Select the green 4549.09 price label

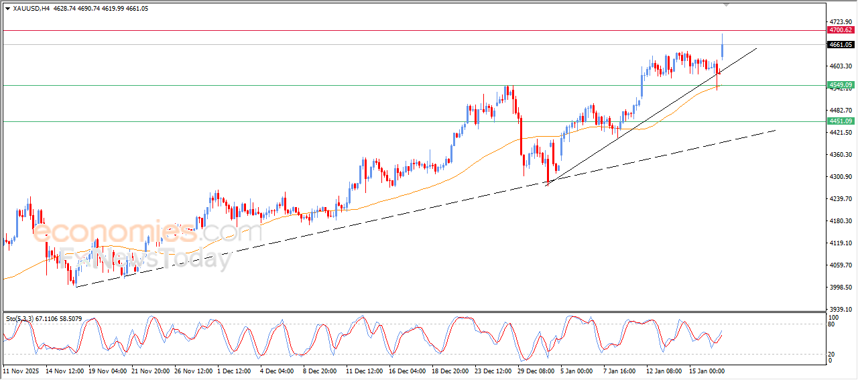tap(840, 85)
